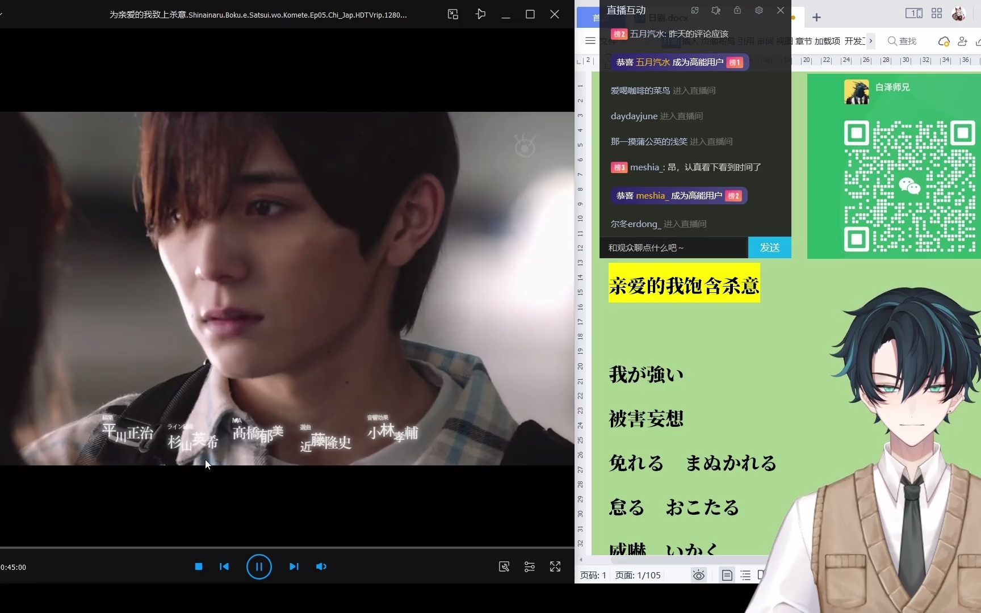
Task: Click the add collaborator share icon in WPS
Action: coord(962,41)
